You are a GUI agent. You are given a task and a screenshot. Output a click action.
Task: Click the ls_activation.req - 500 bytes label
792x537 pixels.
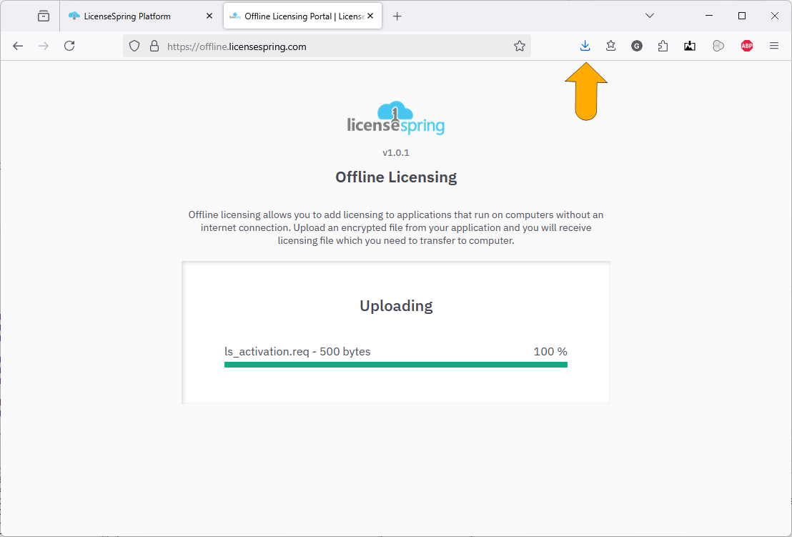pos(297,352)
